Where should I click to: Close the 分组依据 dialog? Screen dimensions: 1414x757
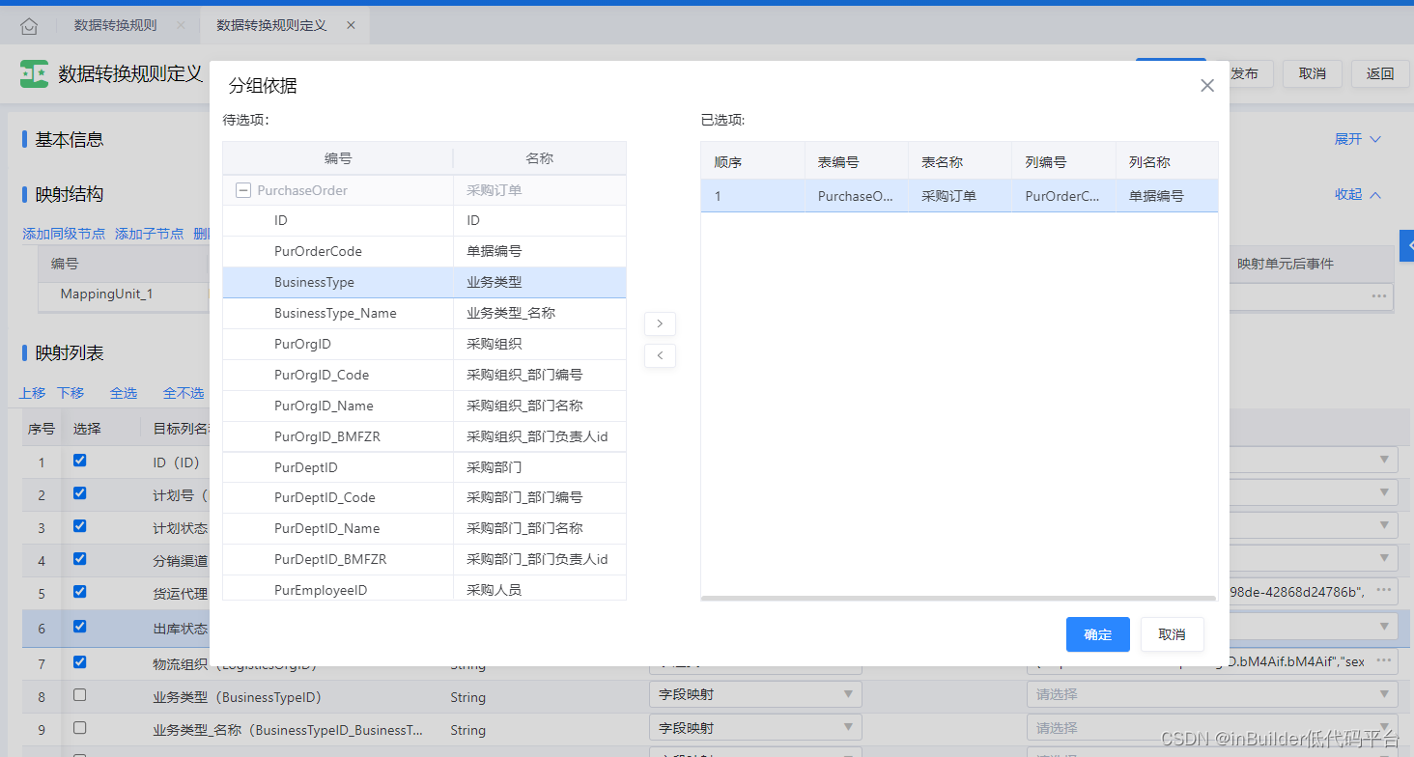[x=1207, y=85]
